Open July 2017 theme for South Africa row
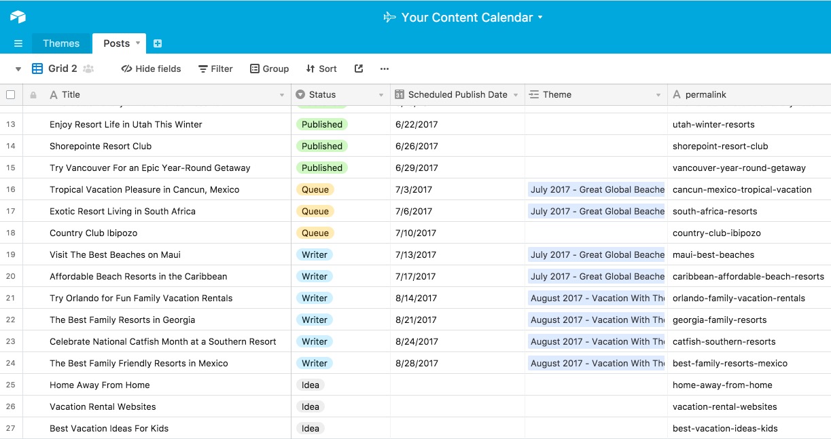 click(x=597, y=211)
